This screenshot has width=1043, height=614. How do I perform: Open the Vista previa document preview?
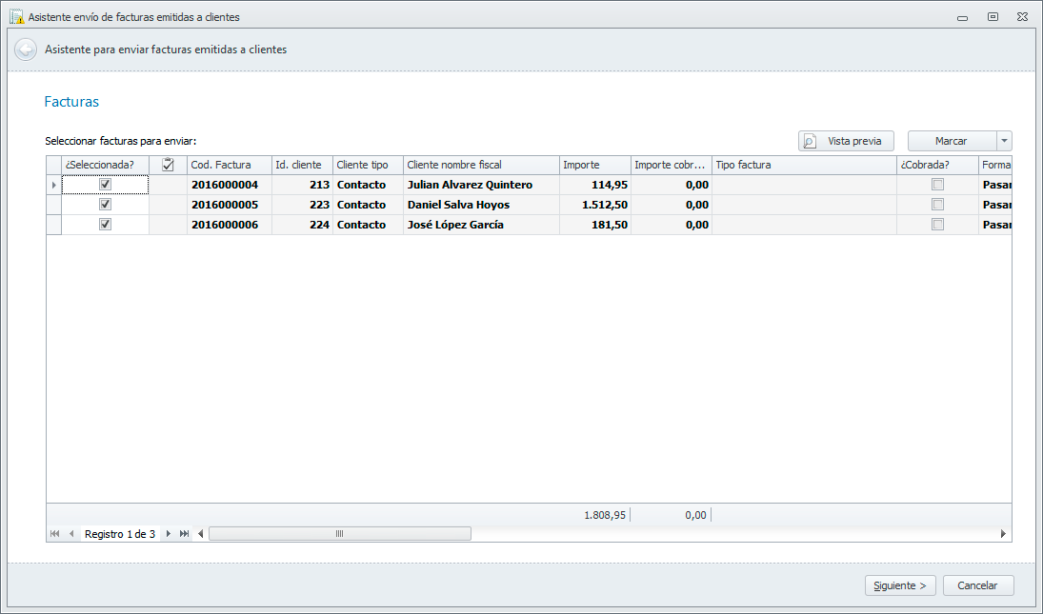tap(846, 141)
